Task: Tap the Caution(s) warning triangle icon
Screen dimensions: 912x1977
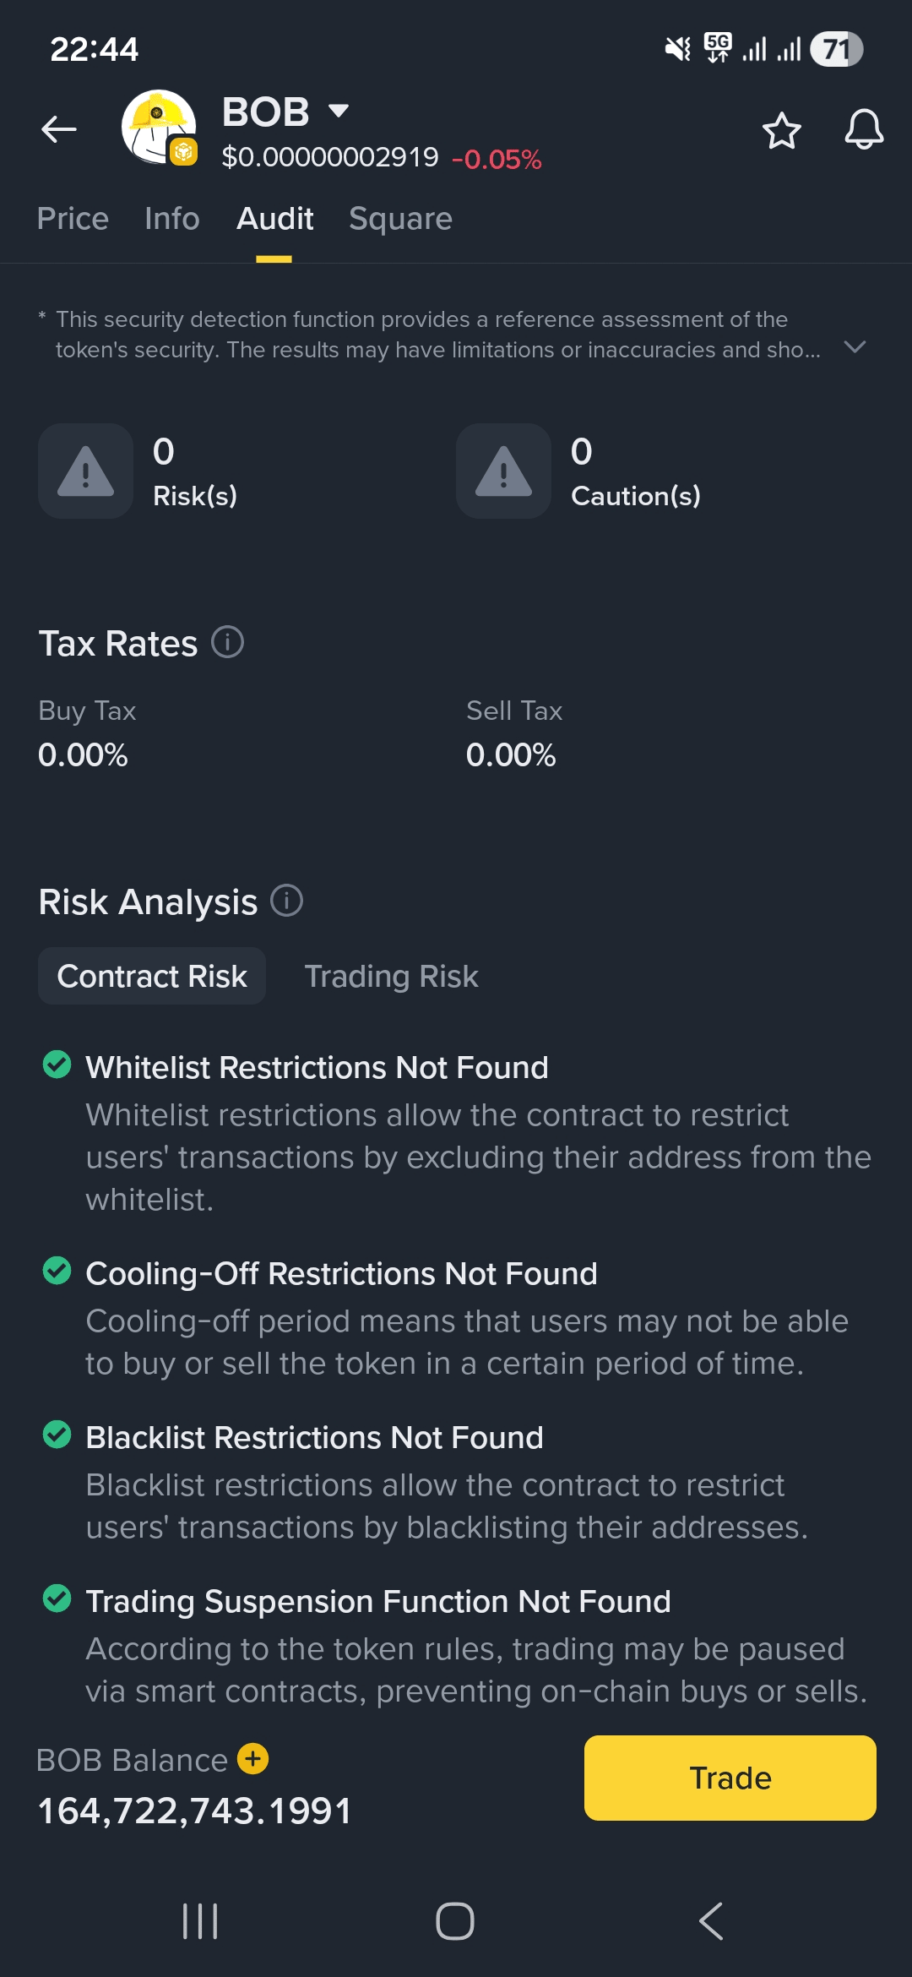Action: click(503, 471)
